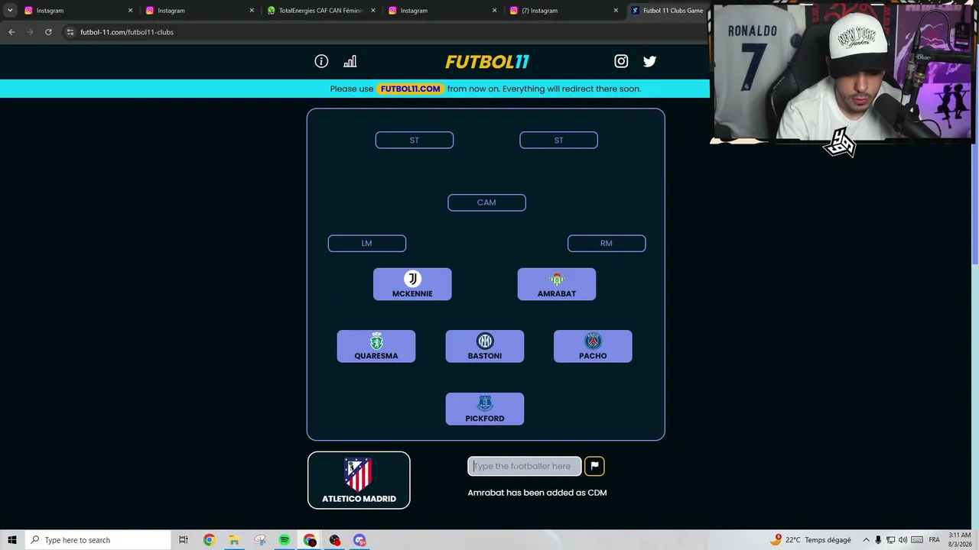Click the Everton crest on Pickford card
Viewport: 979px width, 550px height.
coord(485,403)
